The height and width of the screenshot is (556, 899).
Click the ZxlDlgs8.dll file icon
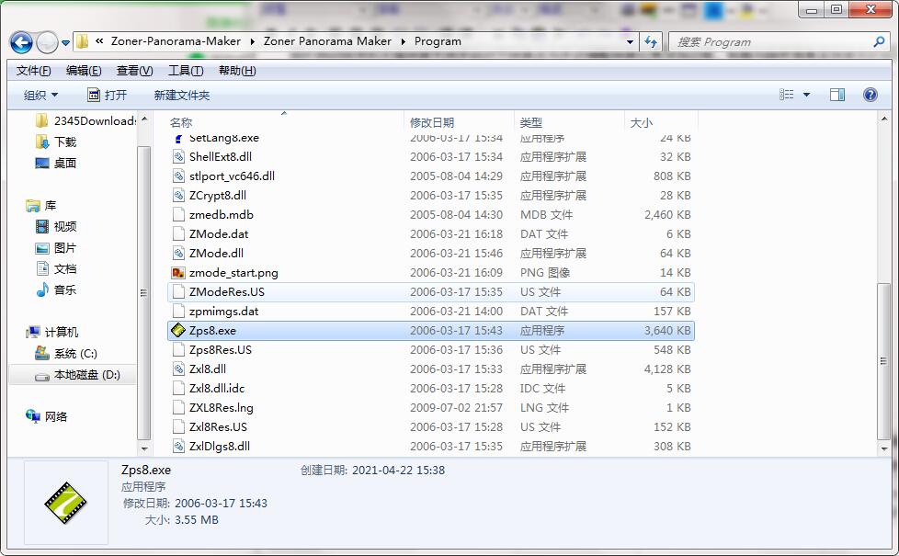(179, 447)
